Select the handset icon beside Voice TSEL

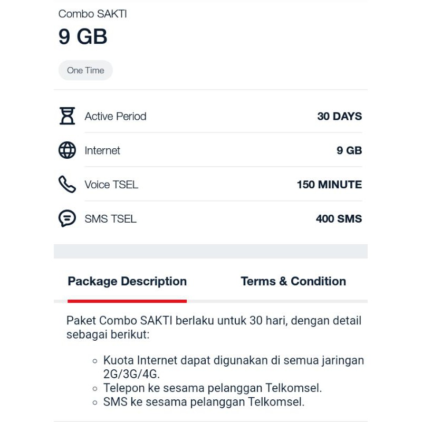(67, 184)
